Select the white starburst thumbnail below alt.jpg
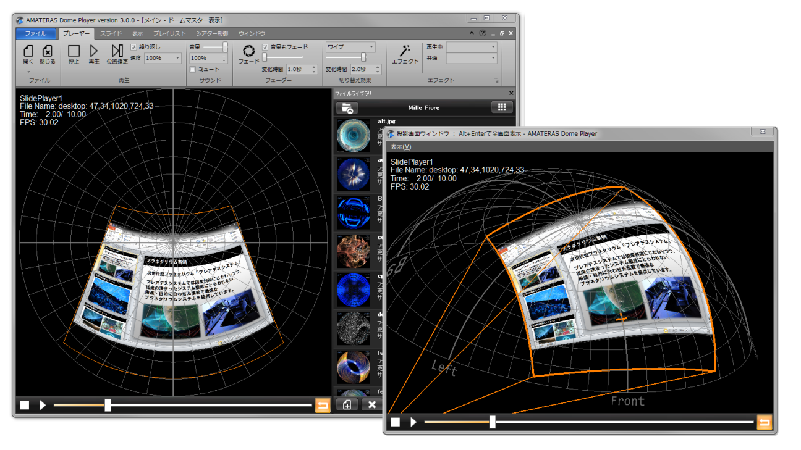The height and width of the screenshot is (450, 801). (353, 174)
